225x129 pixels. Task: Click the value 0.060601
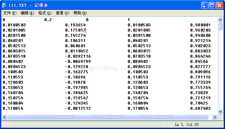(x=75, y=46)
